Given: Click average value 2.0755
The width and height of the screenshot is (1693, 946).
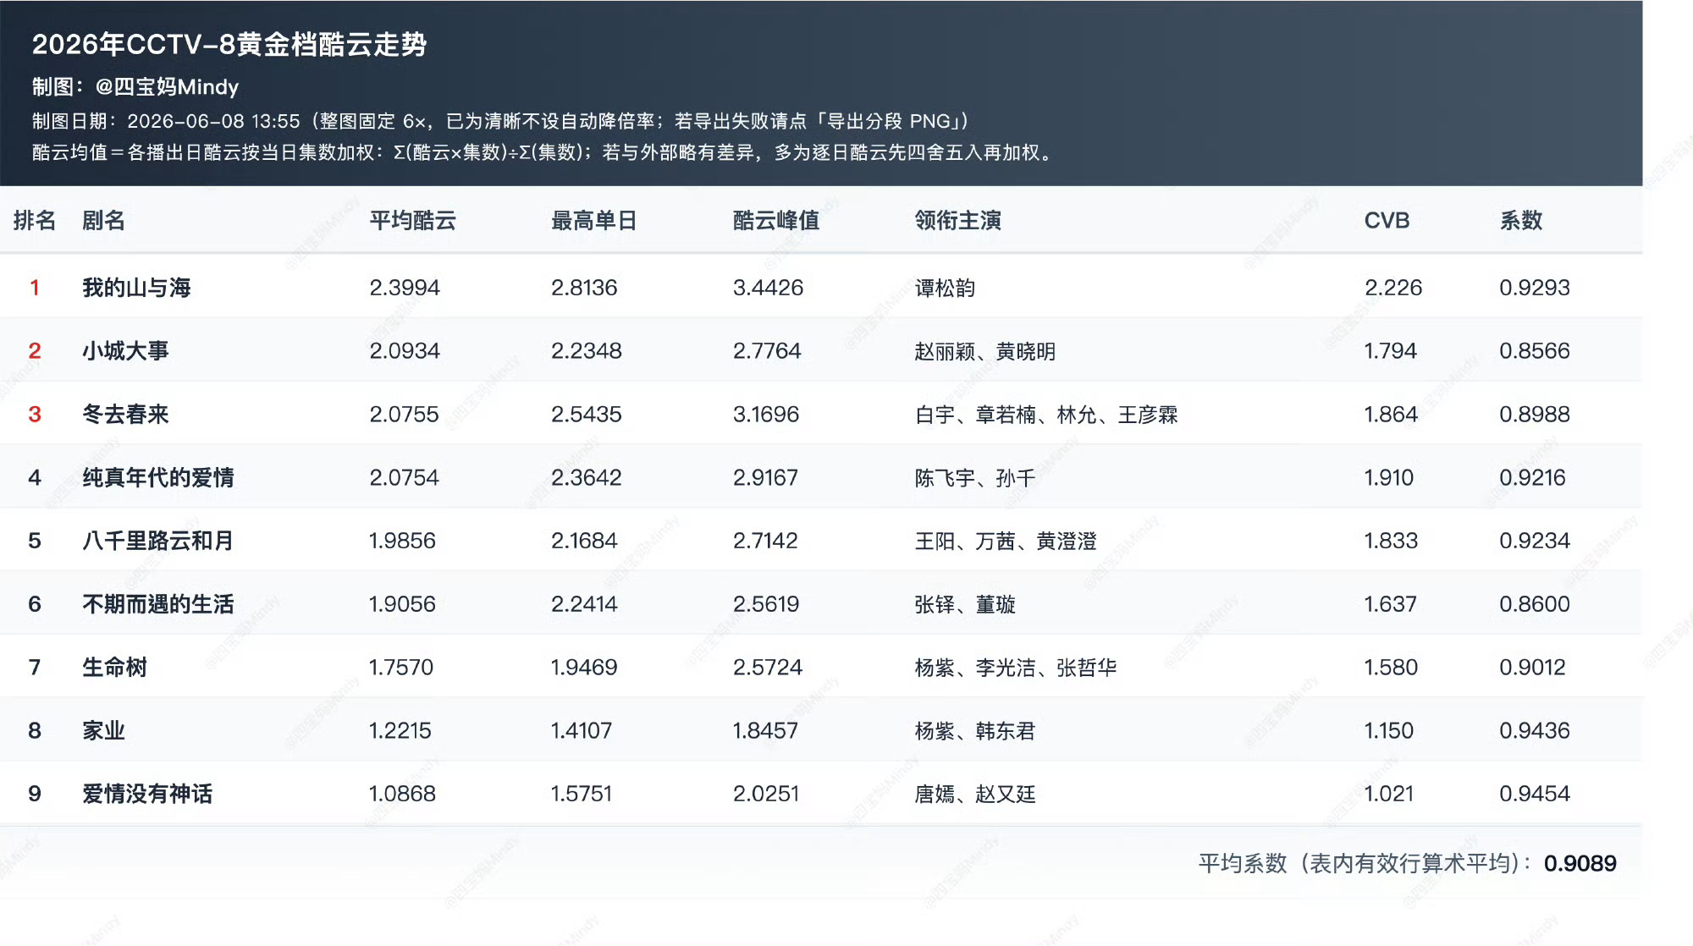Looking at the screenshot, I should [x=404, y=415].
